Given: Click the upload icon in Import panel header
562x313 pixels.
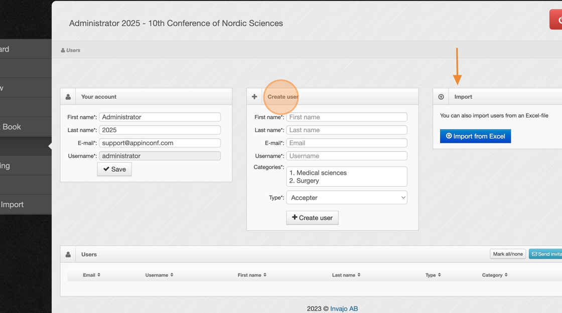Looking at the screenshot, I should [441, 97].
